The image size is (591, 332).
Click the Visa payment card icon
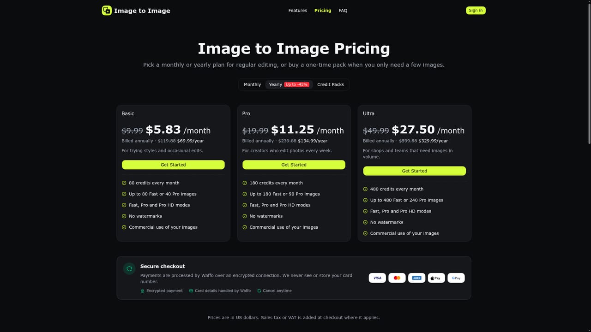pos(377,278)
